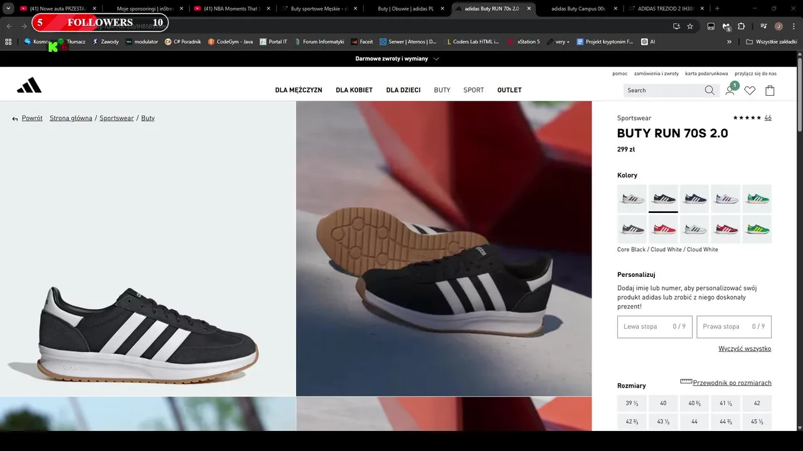Viewport: 803px width, 451px height.
Task: Click the Prawa stopa personalization field
Action: pyautogui.click(x=734, y=327)
